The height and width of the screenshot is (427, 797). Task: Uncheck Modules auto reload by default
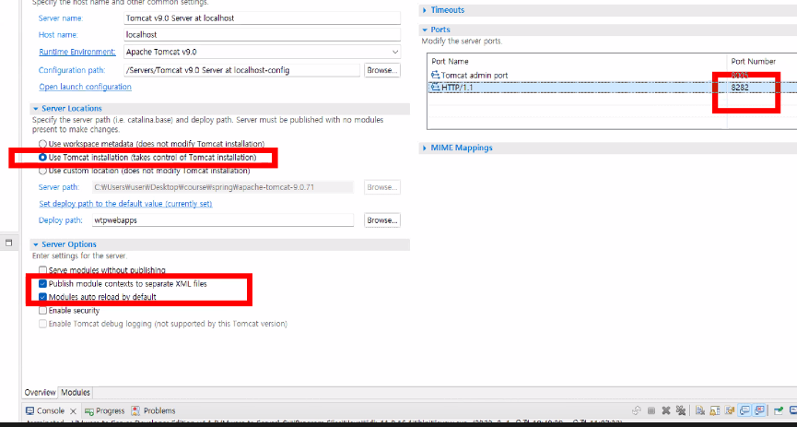43,297
